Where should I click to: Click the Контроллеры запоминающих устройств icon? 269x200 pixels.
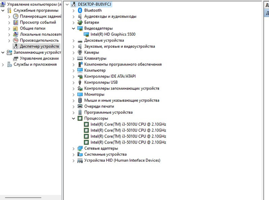coord(80,88)
